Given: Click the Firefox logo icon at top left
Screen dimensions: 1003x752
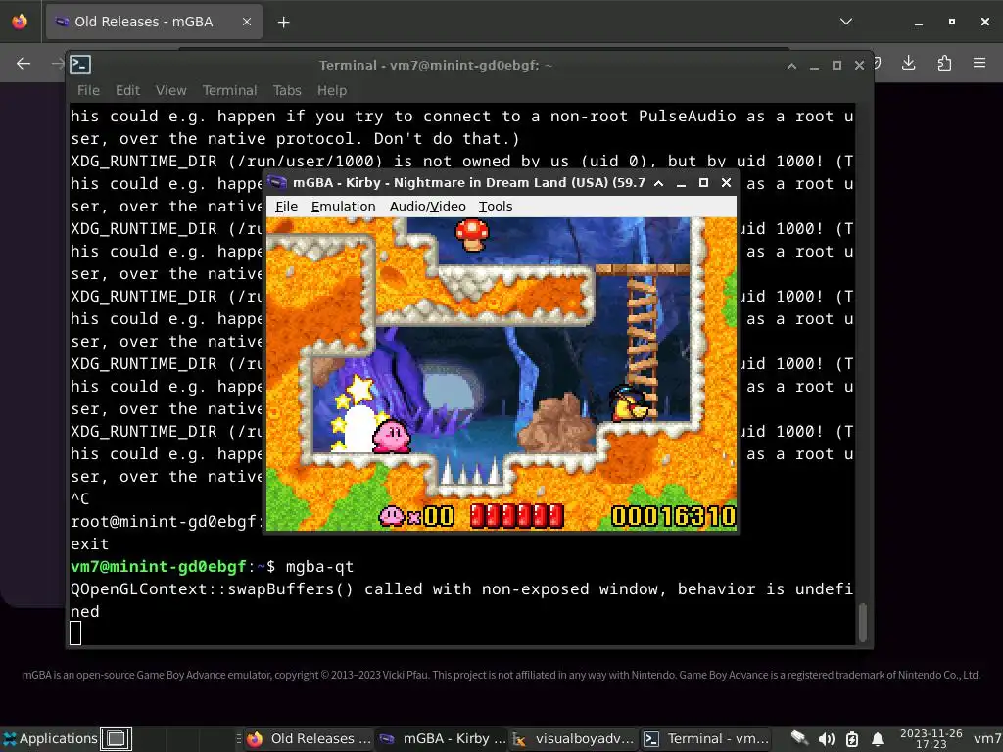Looking at the screenshot, I should tap(20, 22).
